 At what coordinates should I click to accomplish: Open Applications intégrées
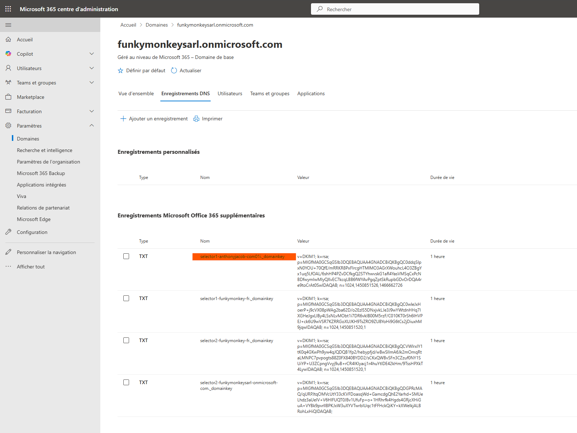coord(41,185)
